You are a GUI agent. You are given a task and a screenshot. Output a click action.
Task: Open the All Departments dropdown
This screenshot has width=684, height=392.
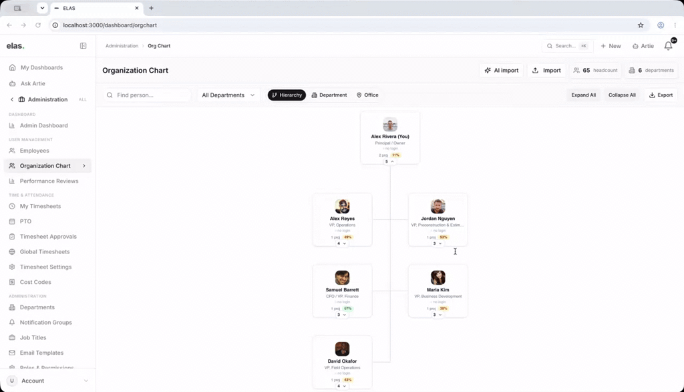[228, 95]
